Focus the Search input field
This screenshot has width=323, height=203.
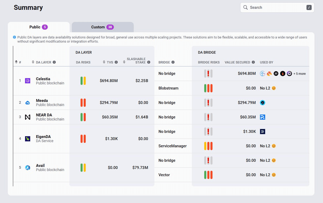click(x=277, y=7)
